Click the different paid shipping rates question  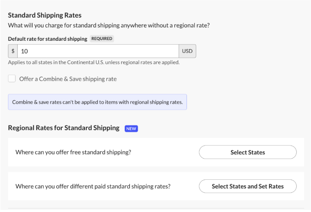[x=93, y=187]
